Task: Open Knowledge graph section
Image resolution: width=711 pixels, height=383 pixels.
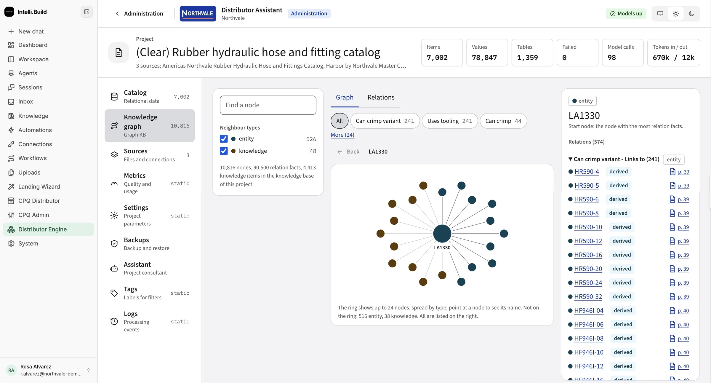Action: pos(150,126)
